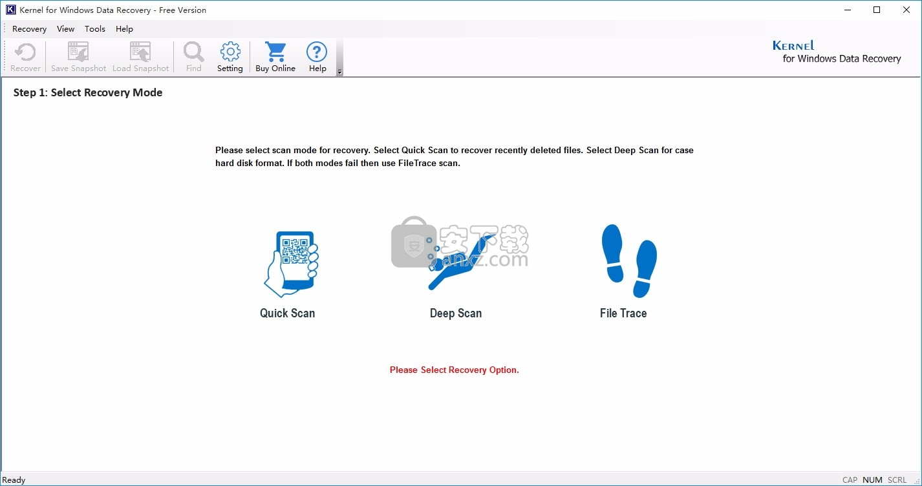Select the File Trace footprints icon

[628, 260]
